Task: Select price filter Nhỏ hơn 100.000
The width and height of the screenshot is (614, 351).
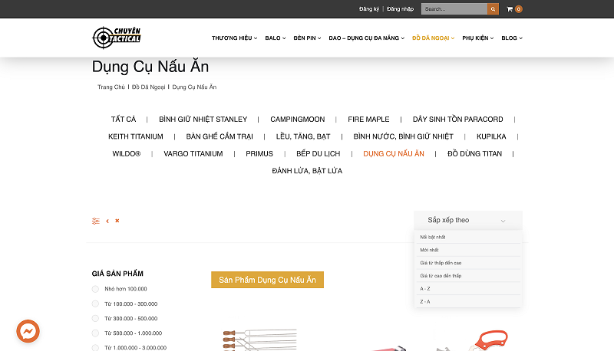Action: tap(95, 289)
